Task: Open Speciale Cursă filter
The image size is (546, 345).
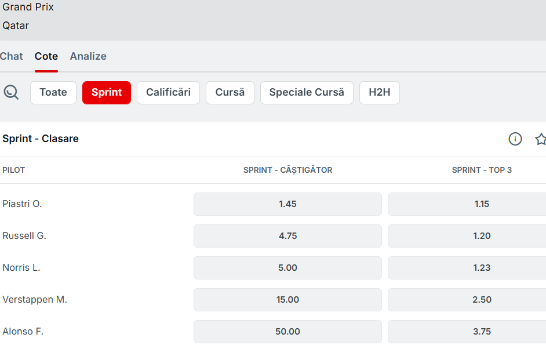Action: pyautogui.click(x=307, y=93)
